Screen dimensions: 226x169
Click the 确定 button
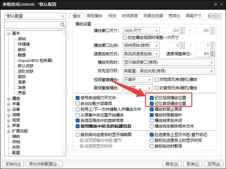(x=172, y=164)
